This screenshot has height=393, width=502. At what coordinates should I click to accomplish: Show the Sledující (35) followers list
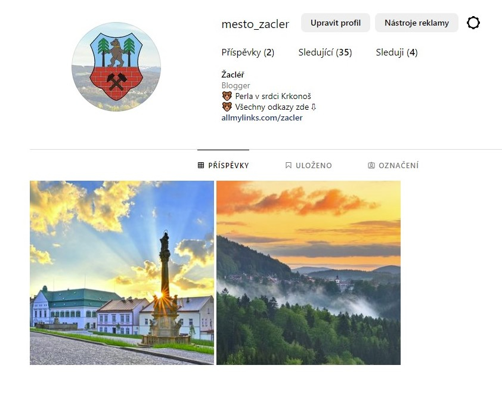click(325, 52)
